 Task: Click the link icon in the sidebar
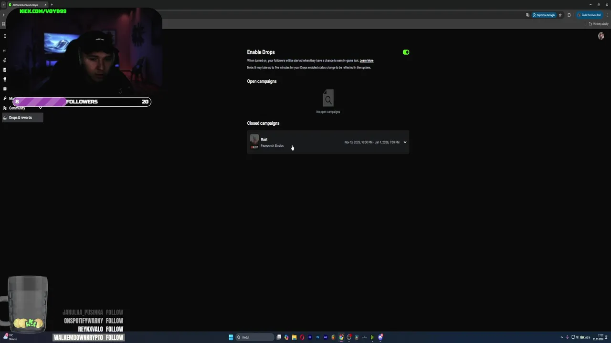pyautogui.click(x=5, y=60)
